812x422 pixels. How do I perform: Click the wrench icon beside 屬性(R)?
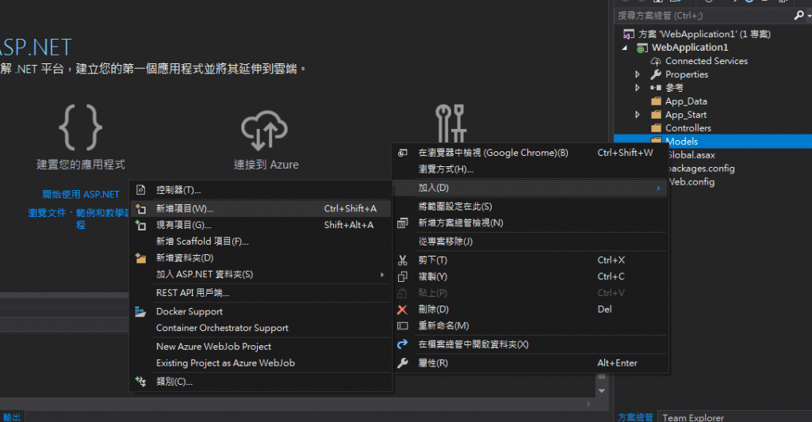click(x=402, y=363)
